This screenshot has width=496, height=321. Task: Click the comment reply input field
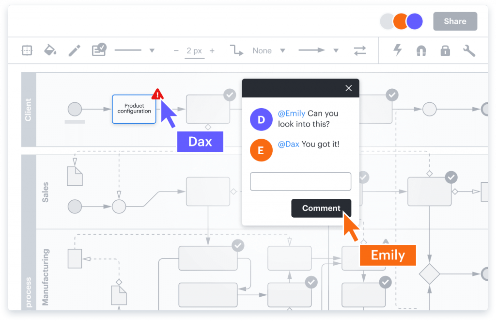(x=300, y=181)
